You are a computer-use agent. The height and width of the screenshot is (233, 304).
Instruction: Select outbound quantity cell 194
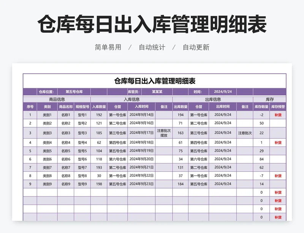pos(180,115)
